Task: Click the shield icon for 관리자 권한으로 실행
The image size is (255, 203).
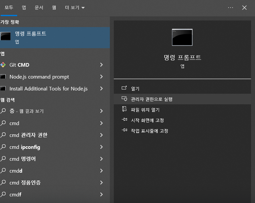Action: tap(124, 99)
